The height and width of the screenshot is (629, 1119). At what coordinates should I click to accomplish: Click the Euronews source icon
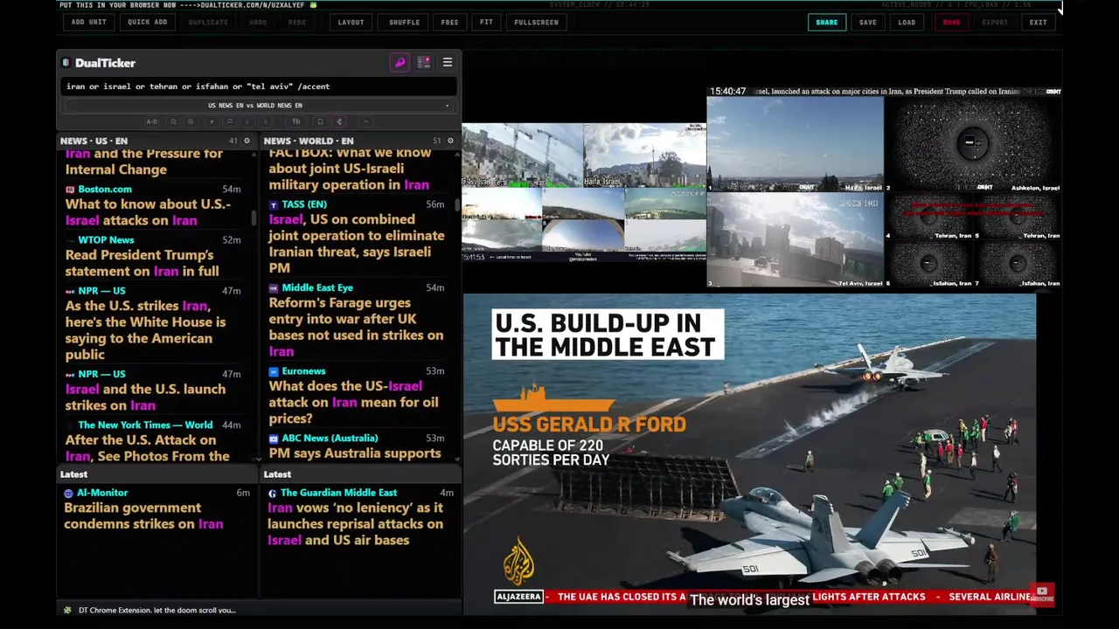274,371
